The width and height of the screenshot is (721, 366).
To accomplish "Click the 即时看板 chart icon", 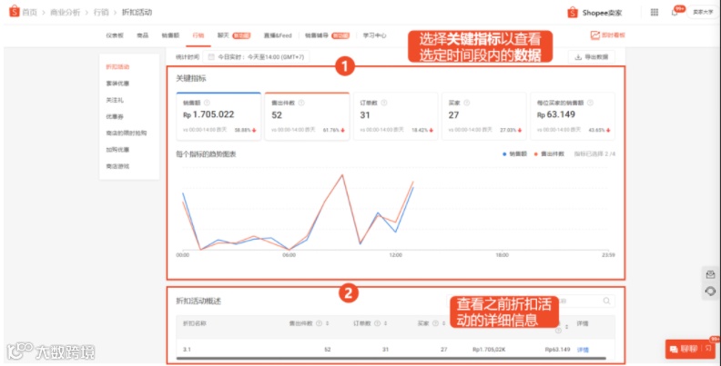I will pyautogui.click(x=595, y=35).
